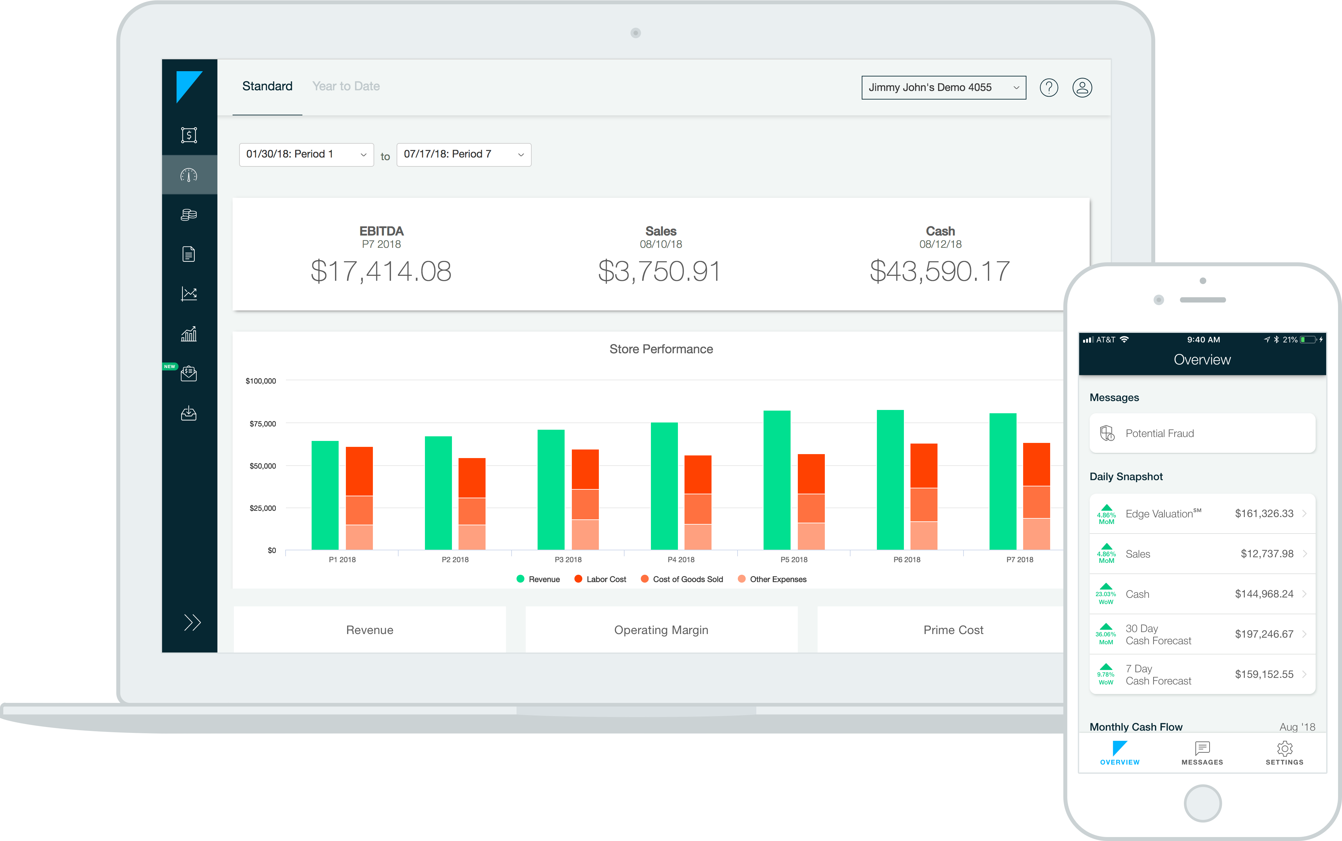The height and width of the screenshot is (841, 1342).
Task: Open the stacked coins sidebar icon
Action: pyautogui.click(x=189, y=215)
